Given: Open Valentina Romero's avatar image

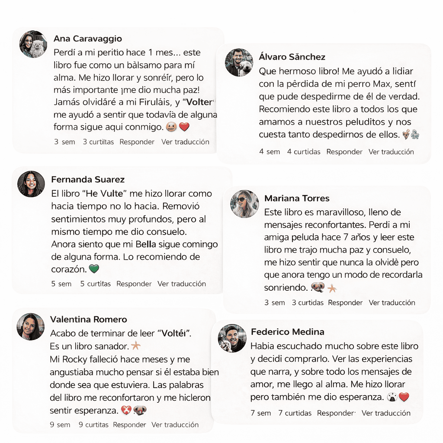Looking at the screenshot, I should point(31,327).
